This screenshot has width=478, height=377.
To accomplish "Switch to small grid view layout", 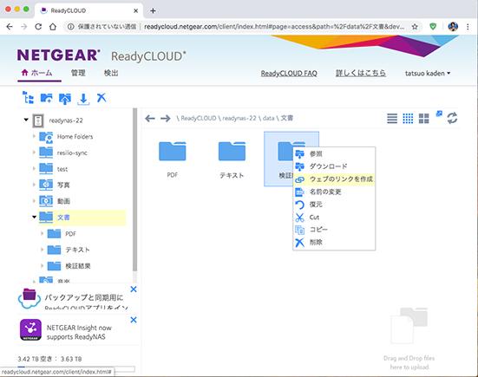I will coord(408,118).
